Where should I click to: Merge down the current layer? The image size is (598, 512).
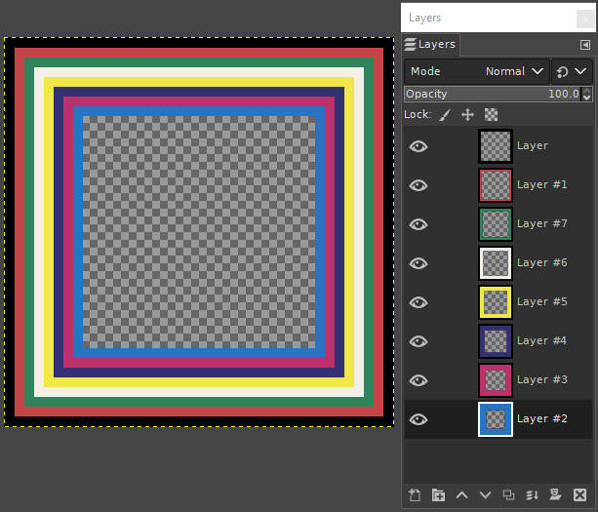(532, 494)
